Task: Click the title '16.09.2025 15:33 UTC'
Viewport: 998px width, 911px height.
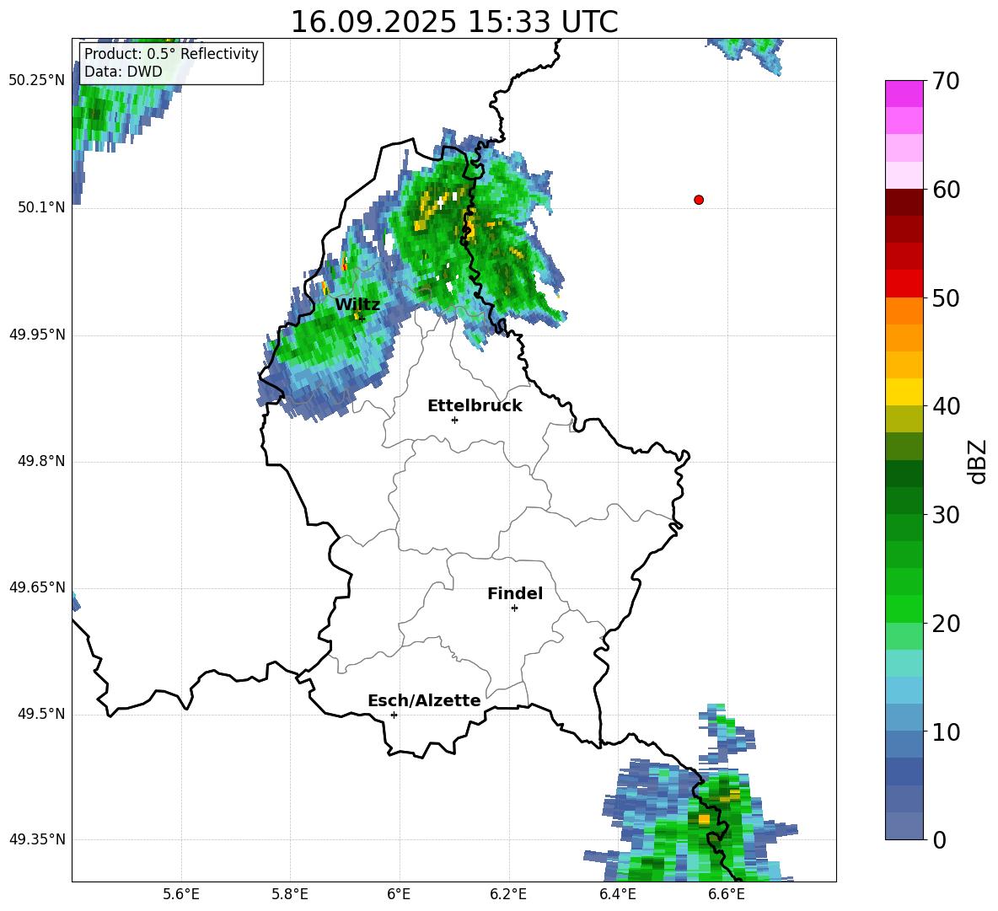Action: point(453,22)
